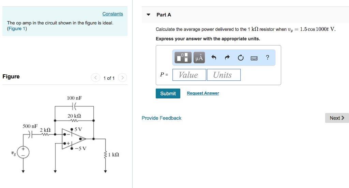Go to previous figure arrow
This screenshot has width=349, height=188.
(95, 78)
